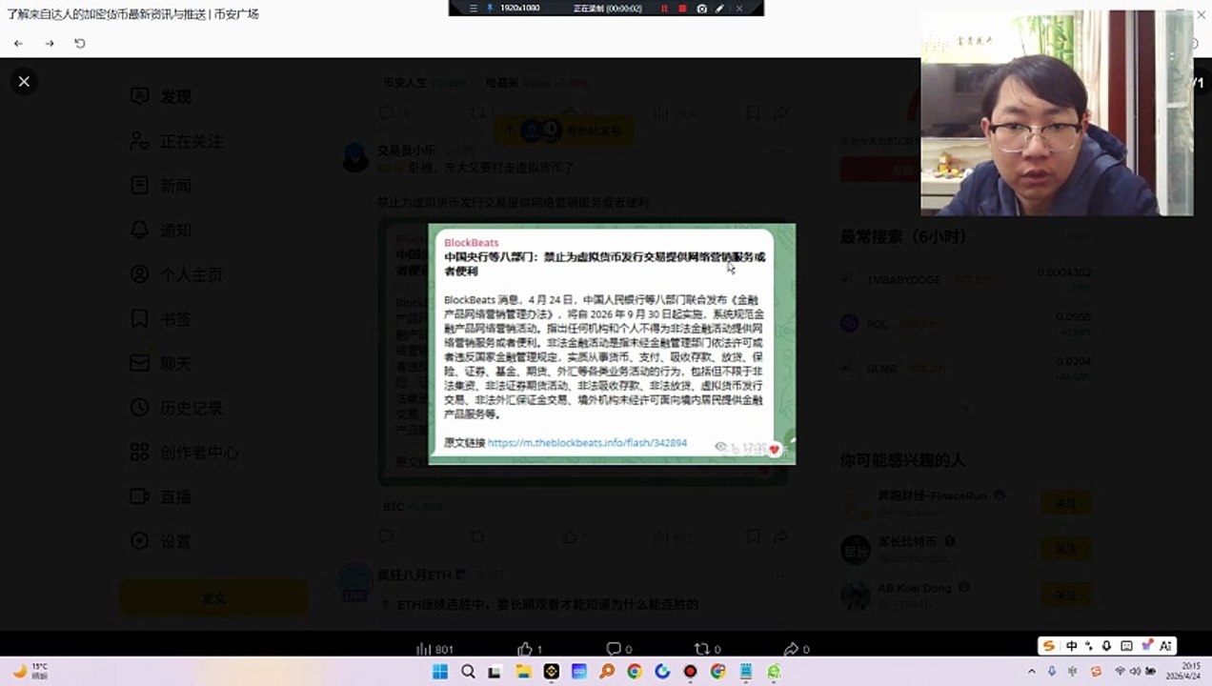
Task: Follow 奔跑财经-FinaceRun
Action: pos(1065,502)
